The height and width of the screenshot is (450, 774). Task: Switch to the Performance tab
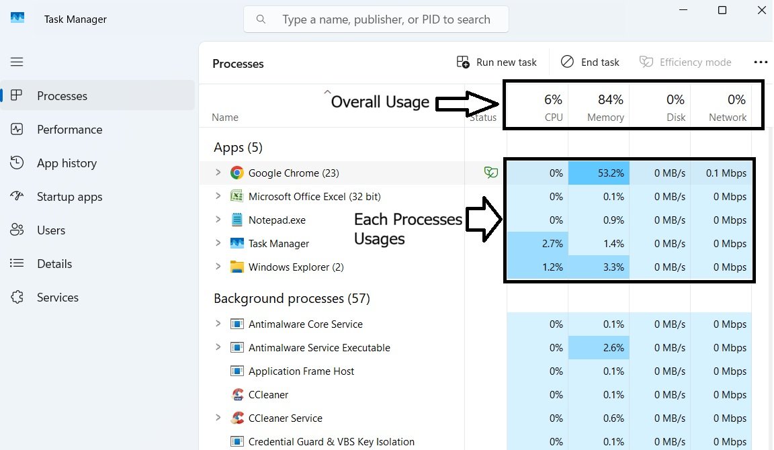pyautogui.click(x=97, y=129)
